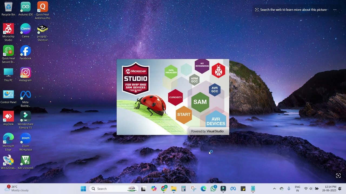Viewport: 346px width, 194px height.
Task: Open Filmora from the taskbar
Action: (x=223, y=189)
